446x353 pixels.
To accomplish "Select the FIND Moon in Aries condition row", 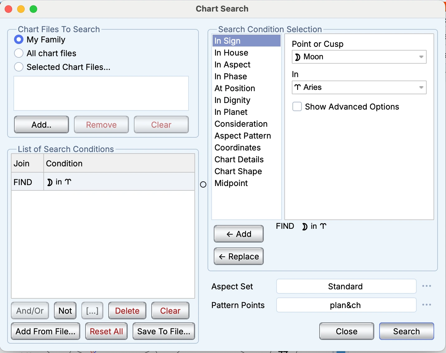I will 103,182.
